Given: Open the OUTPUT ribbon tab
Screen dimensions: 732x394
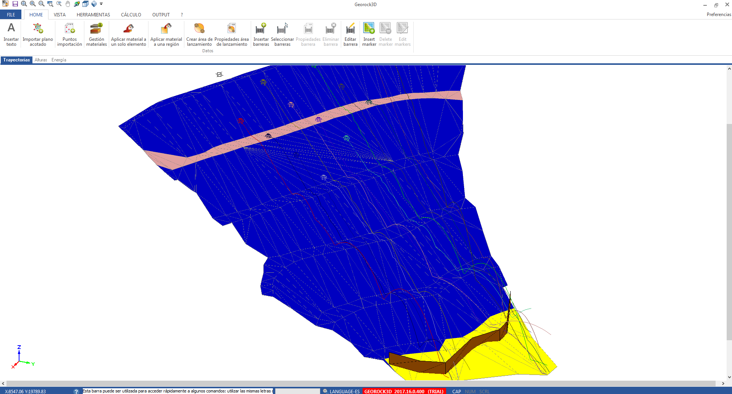Looking at the screenshot, I should [x=161, y=15].
